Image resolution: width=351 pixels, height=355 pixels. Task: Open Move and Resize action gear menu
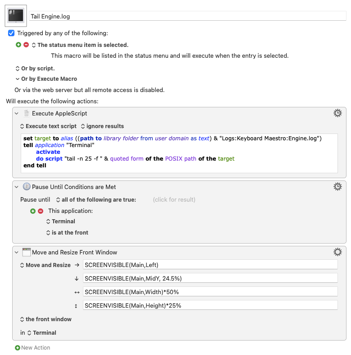(x=337, y=252)
